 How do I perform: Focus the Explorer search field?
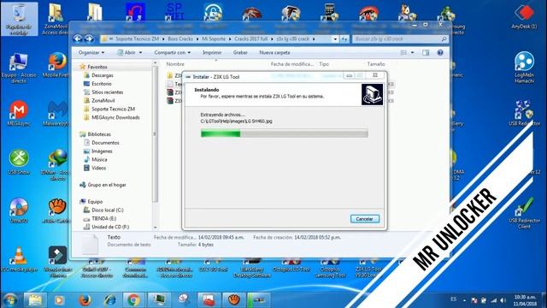pos(400,39)
